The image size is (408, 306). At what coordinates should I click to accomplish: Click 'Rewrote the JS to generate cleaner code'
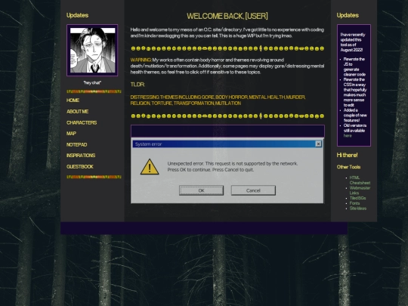pos(354,66)
